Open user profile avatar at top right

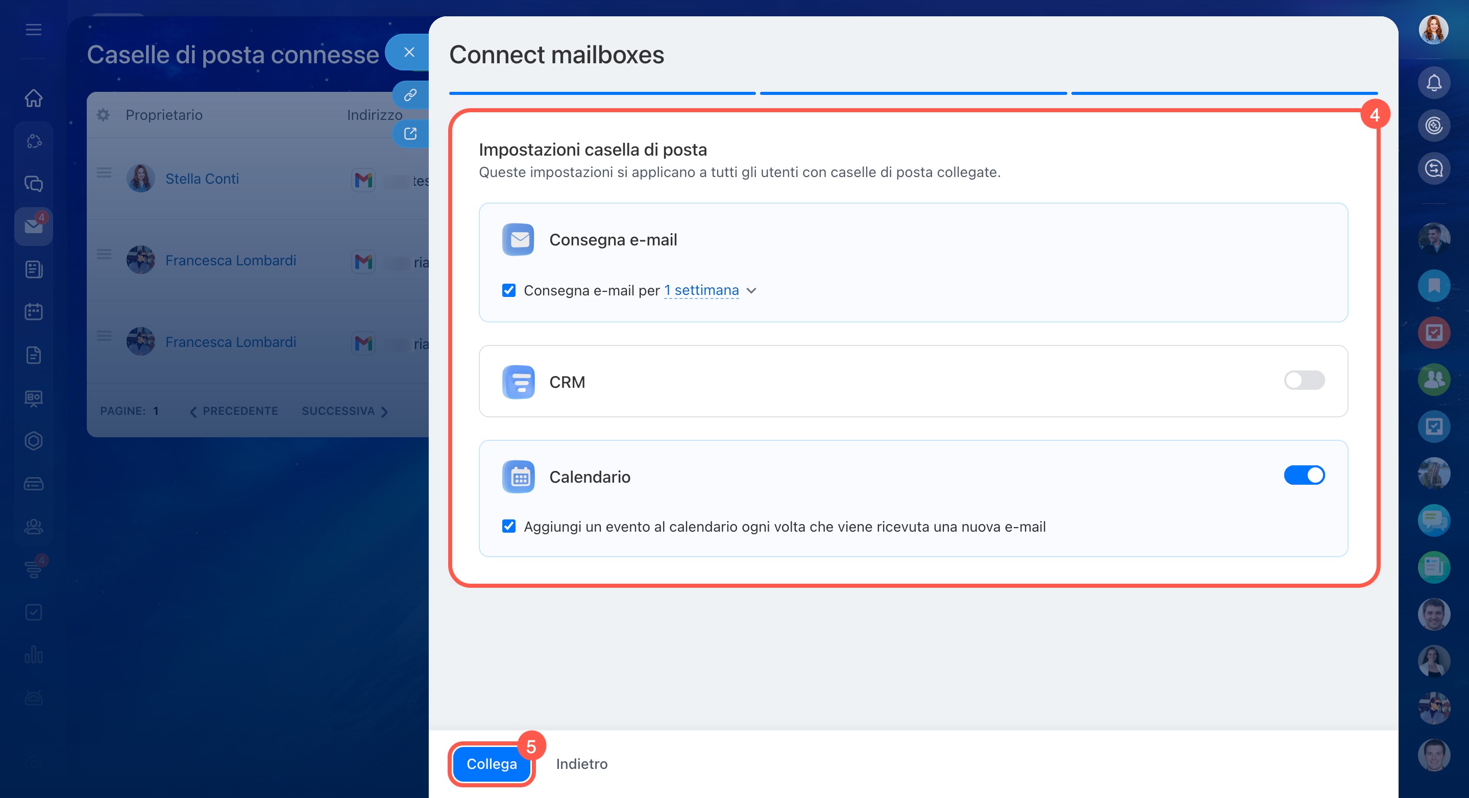pyautogui.click(x=1434, y=30)
